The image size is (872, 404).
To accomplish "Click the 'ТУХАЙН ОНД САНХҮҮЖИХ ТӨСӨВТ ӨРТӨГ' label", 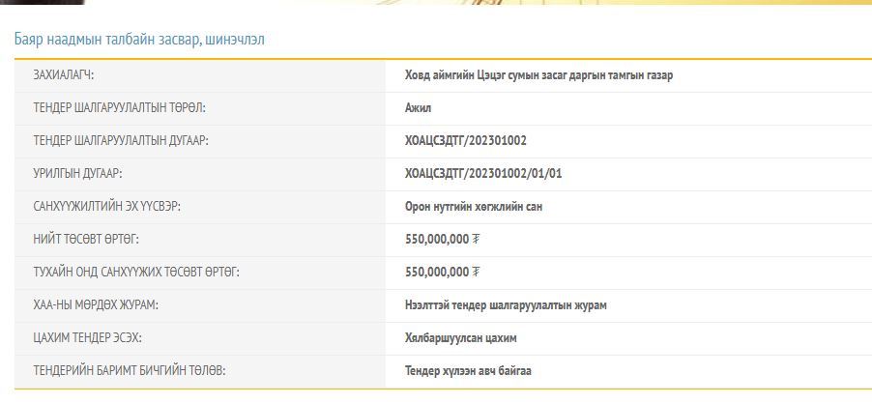I will [136, 273].
